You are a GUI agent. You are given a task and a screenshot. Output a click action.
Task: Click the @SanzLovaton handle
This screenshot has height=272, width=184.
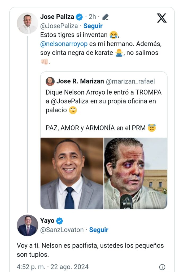(x=62, y=230)
